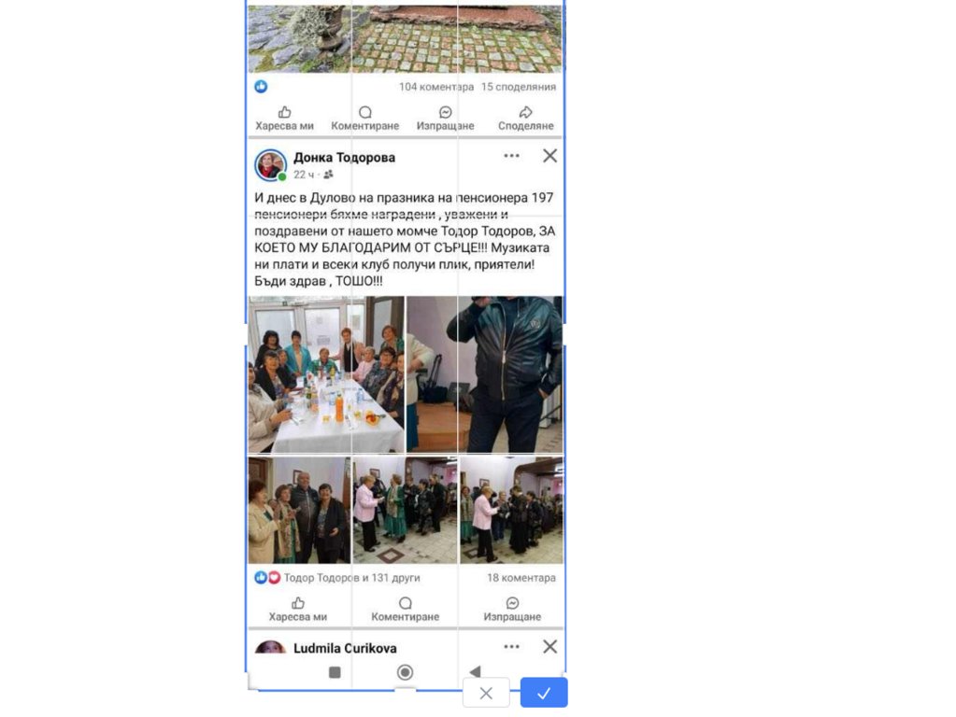
Task: Share the top post with Споделяне
Action: 525,119
